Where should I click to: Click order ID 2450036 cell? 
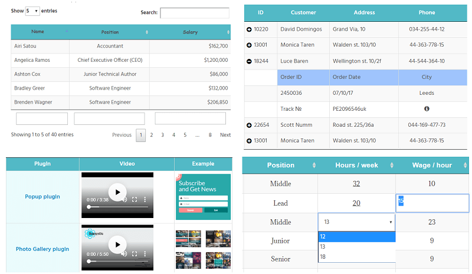coord(303,93)
